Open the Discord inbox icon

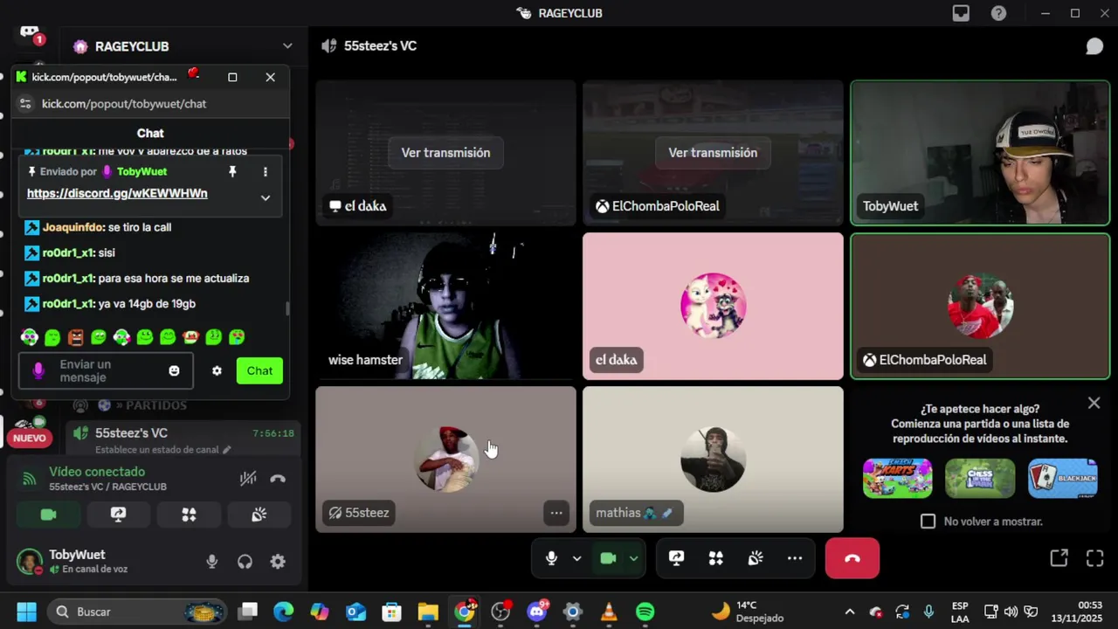(961, 13)
